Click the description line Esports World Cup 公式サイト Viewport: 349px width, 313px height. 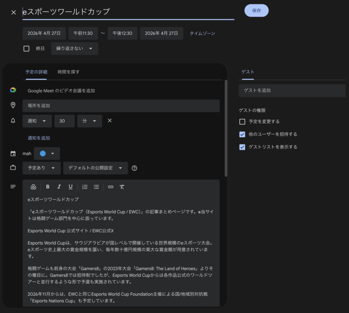(x=58, y=231)
